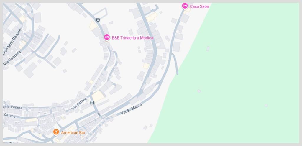Click the yellow building below the northern bus stop
The image size is (302, 146).
click(x=93, y=26)
